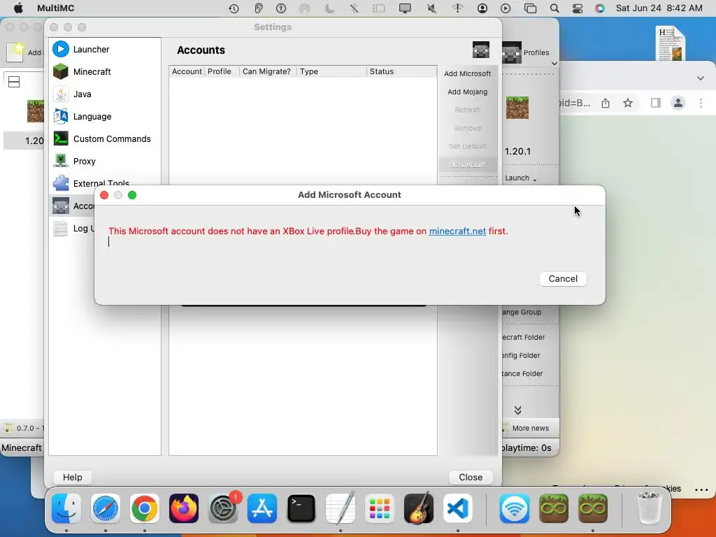Click More news in MultiMC window
The image size is (716, 537).
[530, 429]
